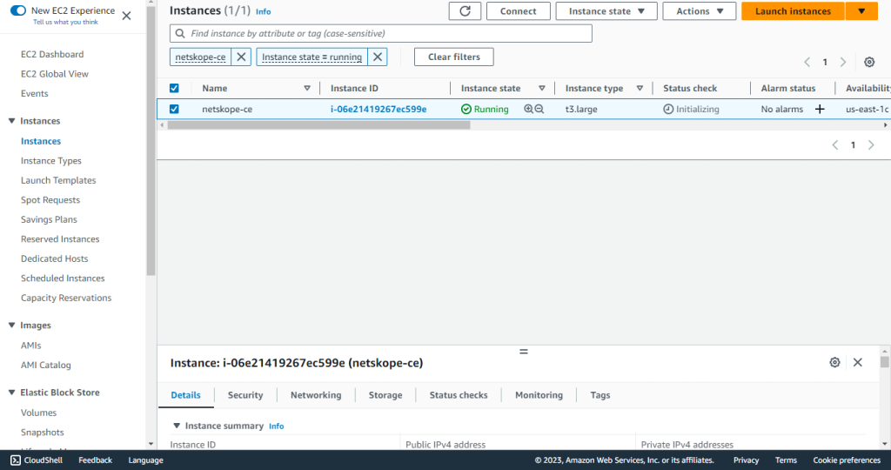891x470 pixels.
Task: Open table preferences gear icon
Action: (x=869, y=62)
